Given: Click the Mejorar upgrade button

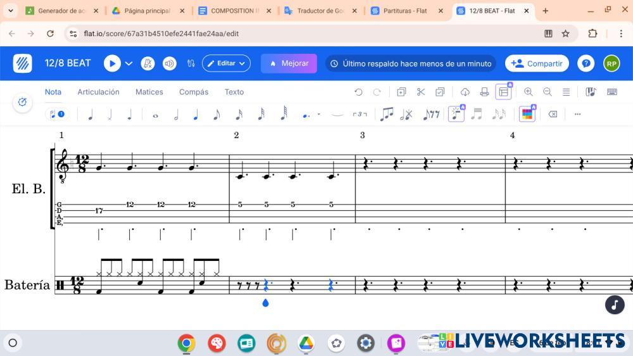Looking at the screenshot, I should click(289, 63).
